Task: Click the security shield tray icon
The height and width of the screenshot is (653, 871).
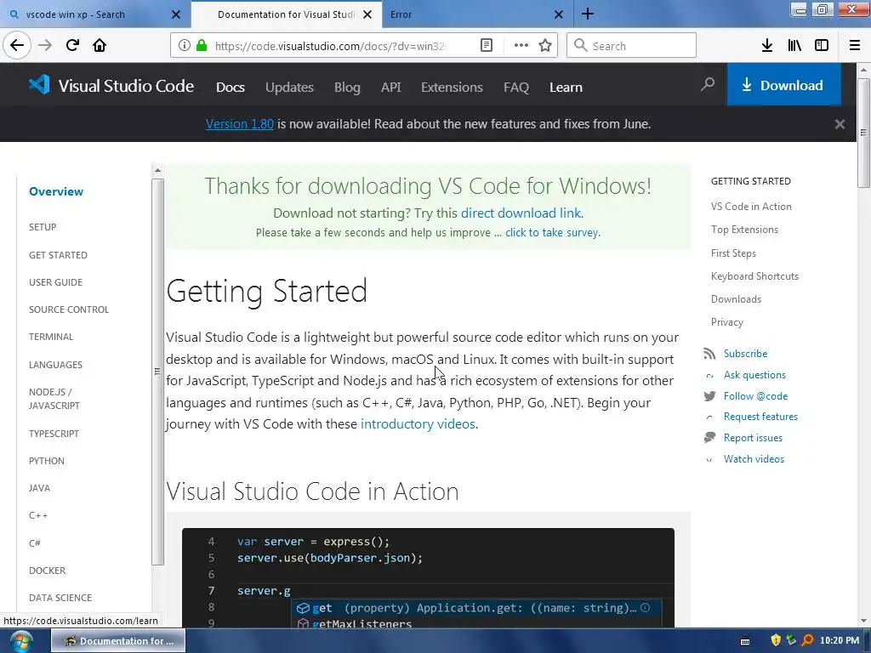Action: pyautogui.click(x=776, y=640)
